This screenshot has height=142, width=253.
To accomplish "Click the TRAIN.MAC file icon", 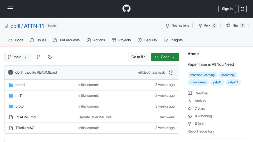I will pos(11,128).
